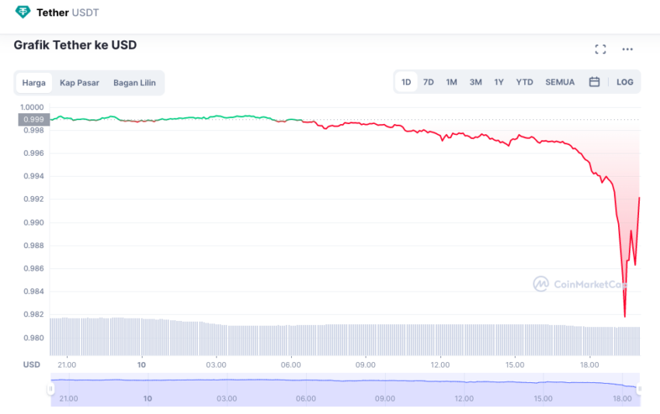The image size is (660, 414).
Task: Choose the 1M time range
Action: click(x=451, y=82)
